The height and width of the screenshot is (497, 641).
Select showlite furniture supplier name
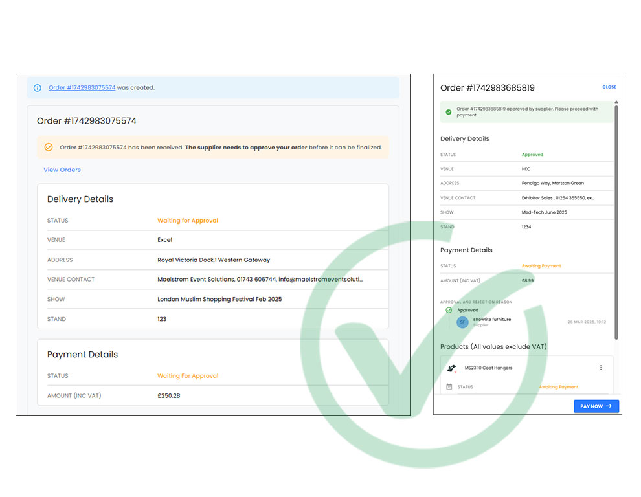(x=491, y=319)
